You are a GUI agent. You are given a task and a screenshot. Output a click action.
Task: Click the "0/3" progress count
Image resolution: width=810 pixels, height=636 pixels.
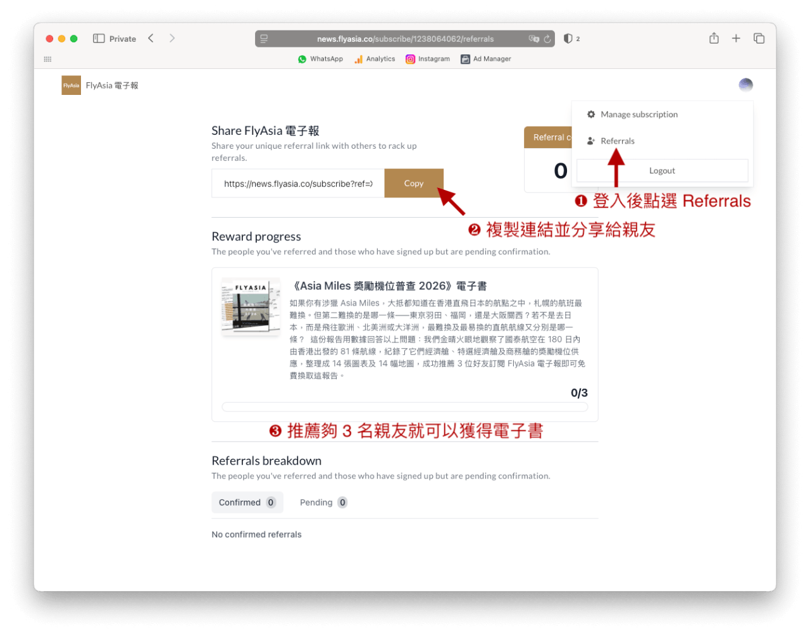pos(579,393)
